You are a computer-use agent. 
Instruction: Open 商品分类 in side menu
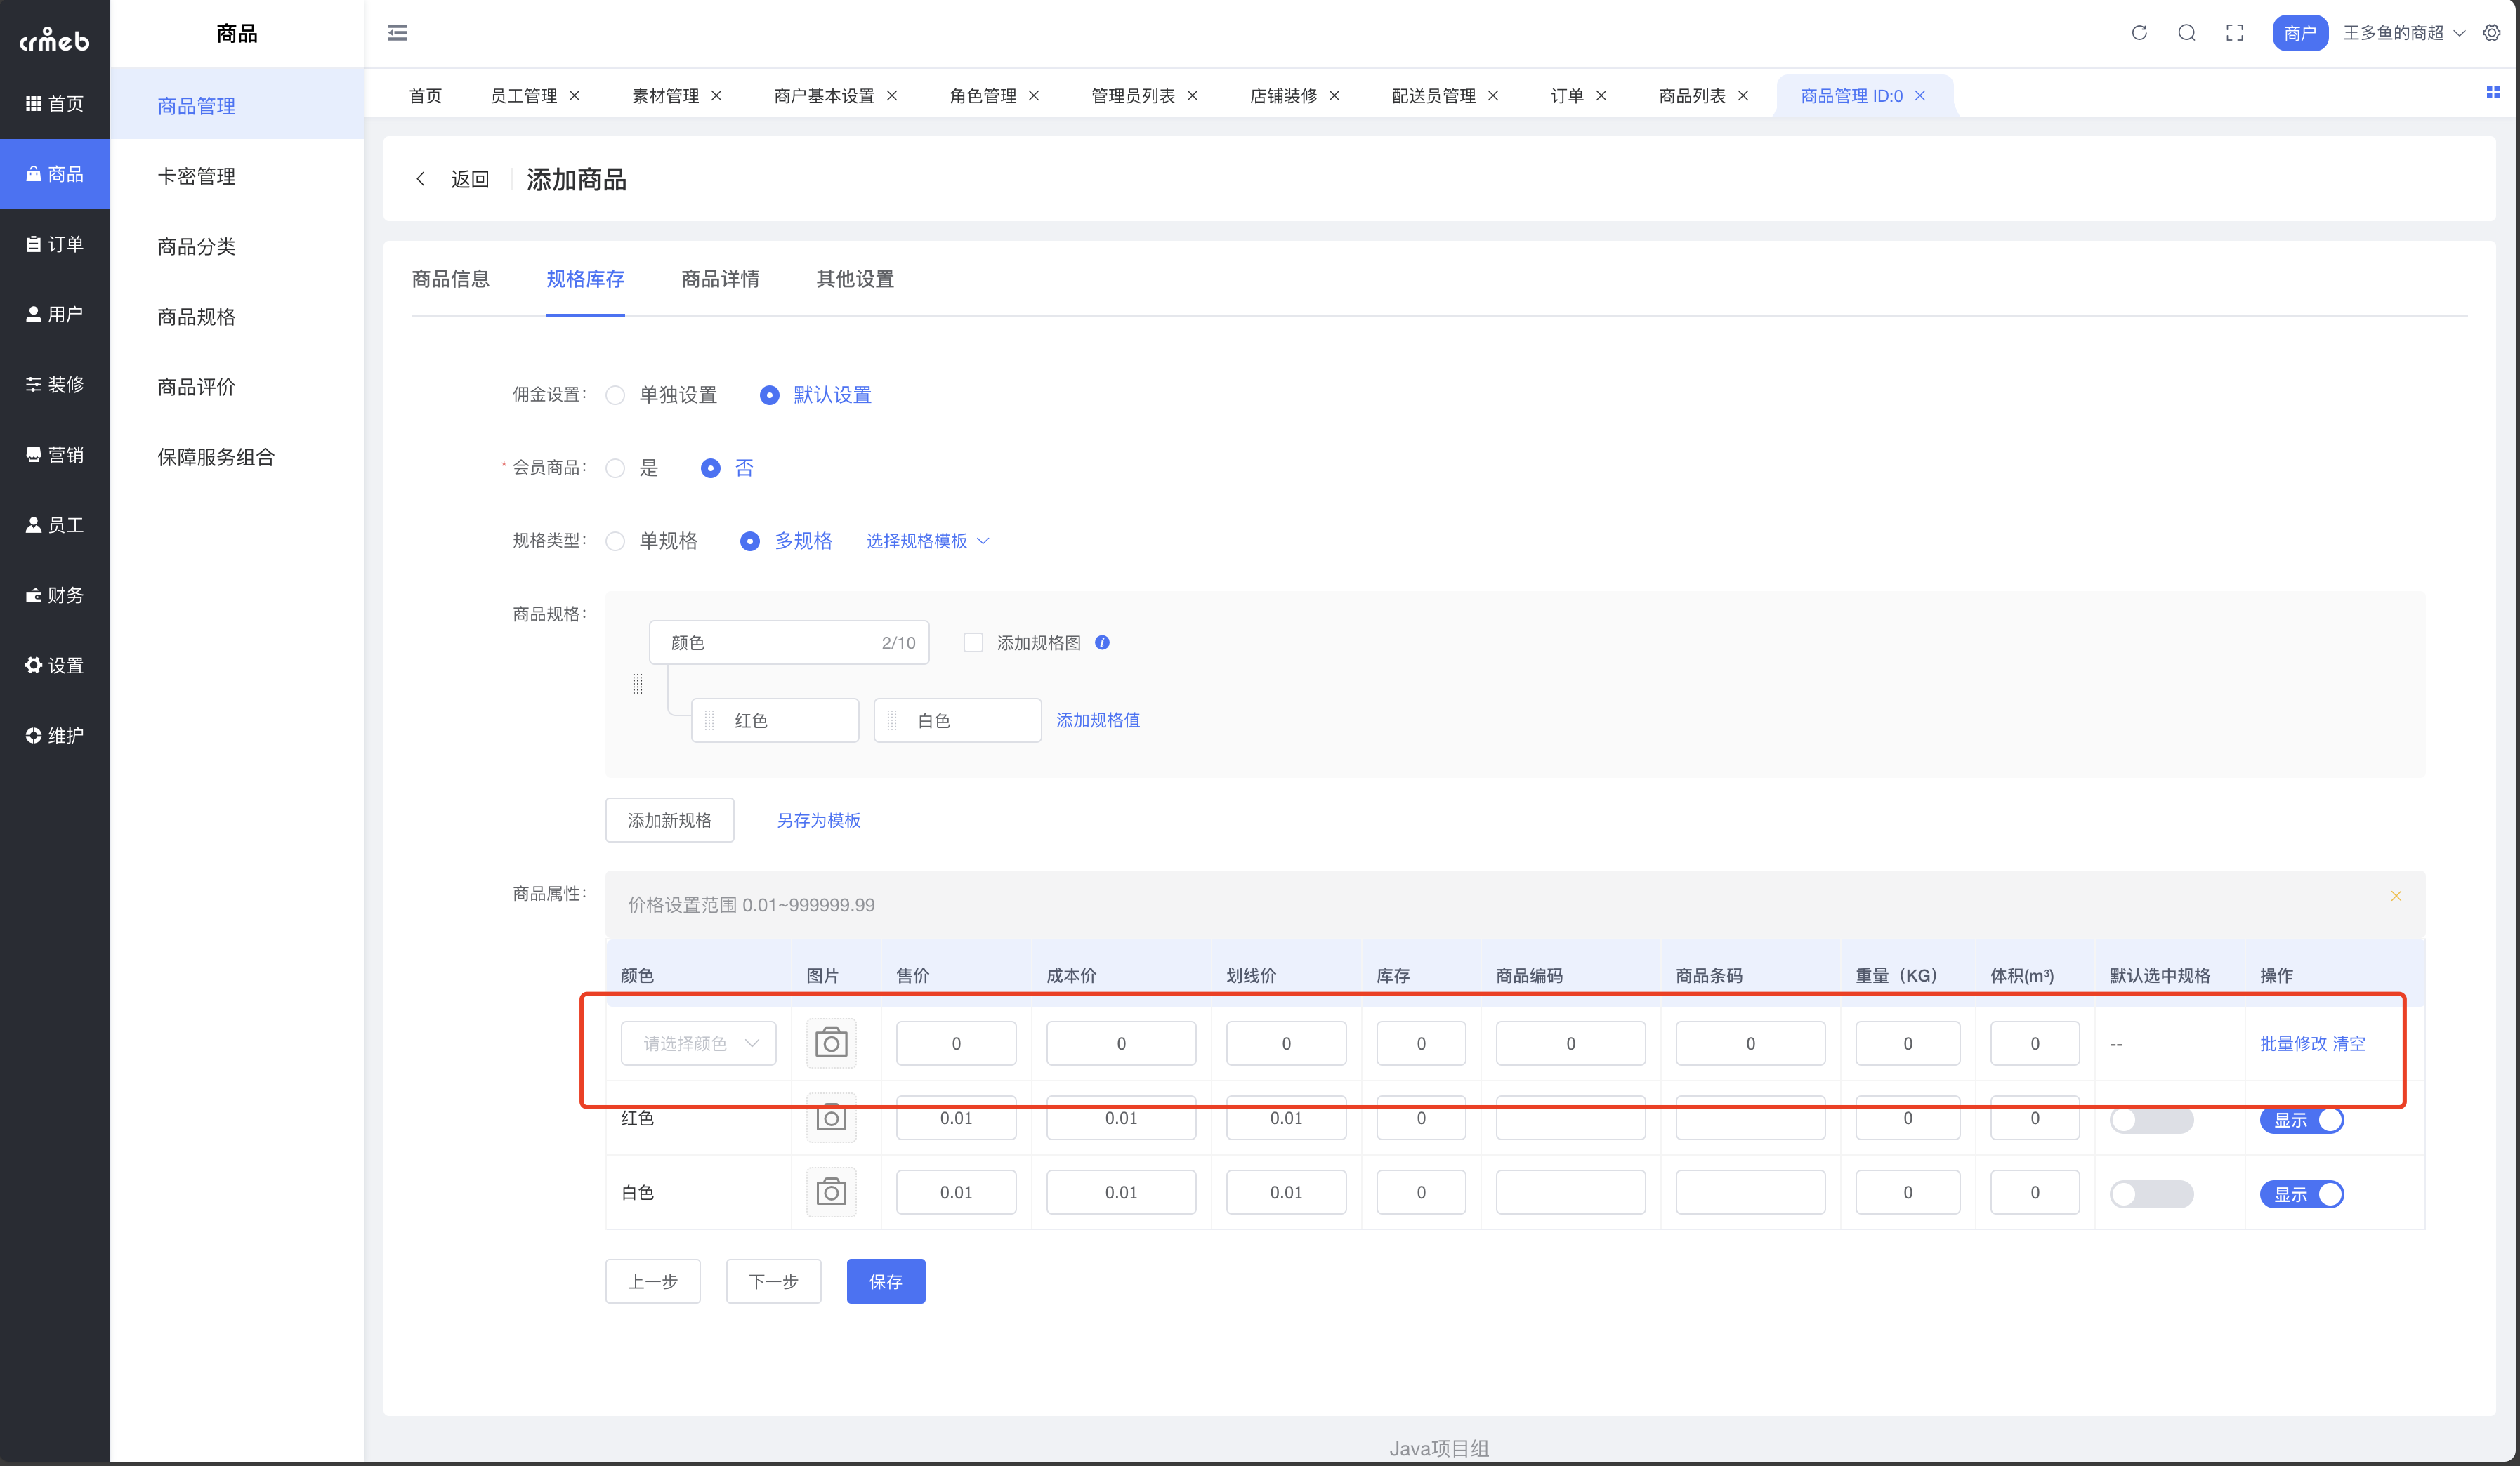tap(197, 246)
